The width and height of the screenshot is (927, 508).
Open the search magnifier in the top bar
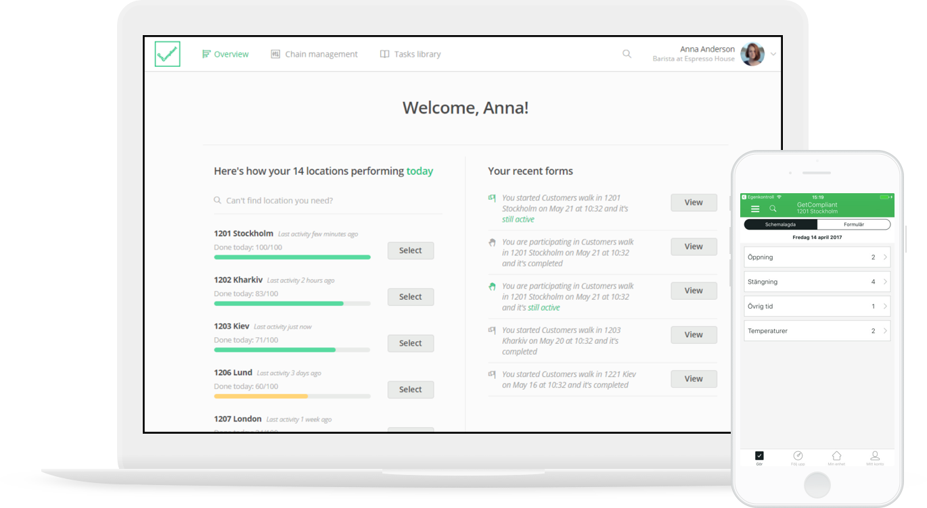627,53
